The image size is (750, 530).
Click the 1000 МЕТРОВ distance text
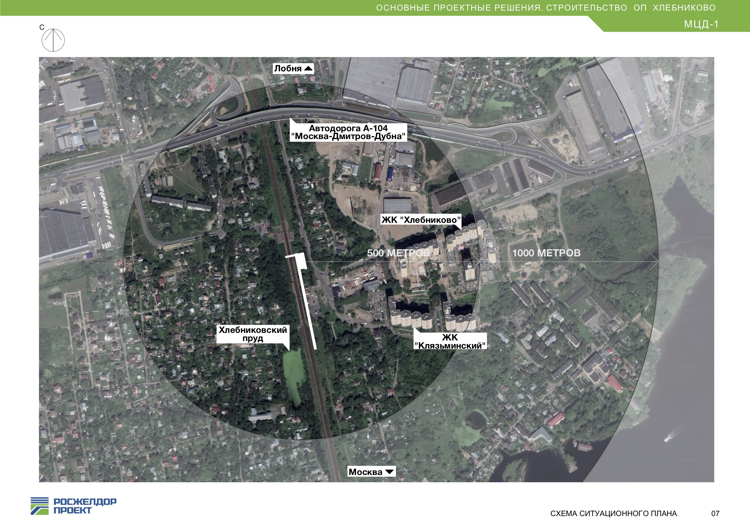pos(546,253)
